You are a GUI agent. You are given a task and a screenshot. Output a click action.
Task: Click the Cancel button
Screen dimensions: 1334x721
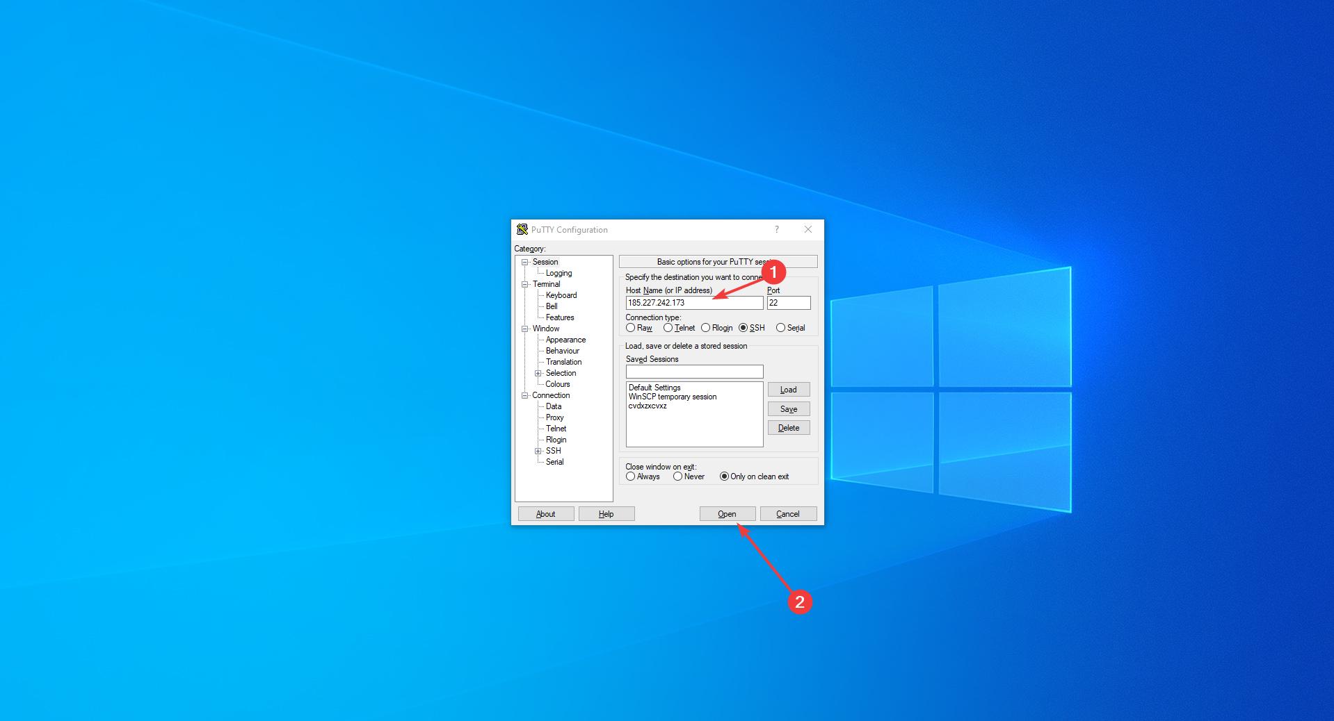click(x=788, y=514)
